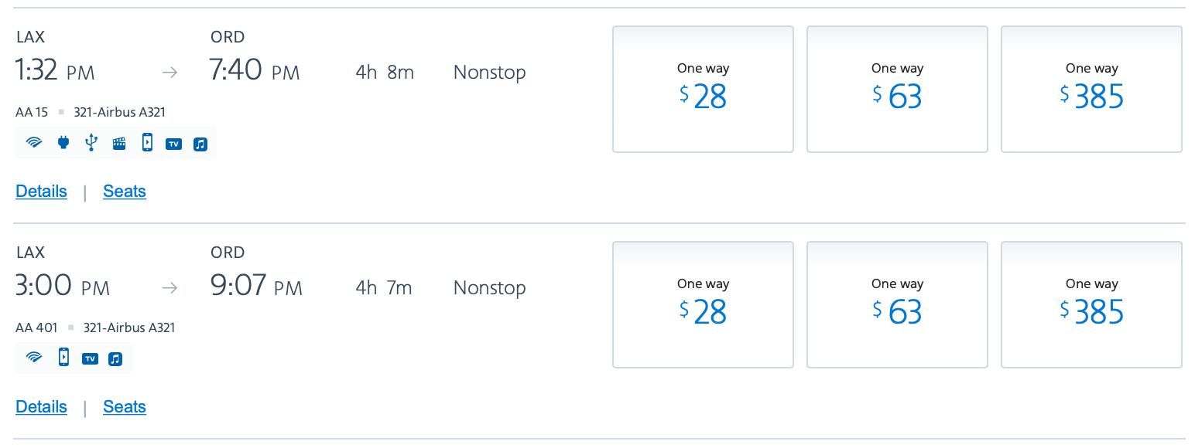
Task: View Seats for flight AA 401
Action: (124, 406)
